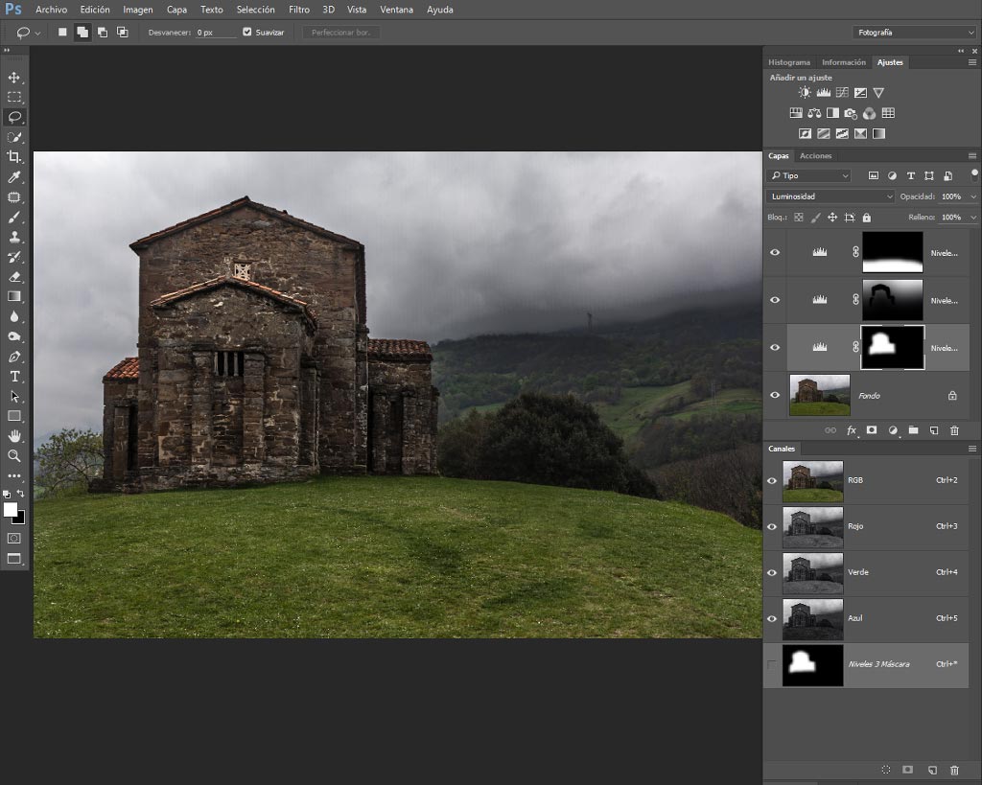Select the Hand tool
Screen dimensions: 982x785
point(13,436)
